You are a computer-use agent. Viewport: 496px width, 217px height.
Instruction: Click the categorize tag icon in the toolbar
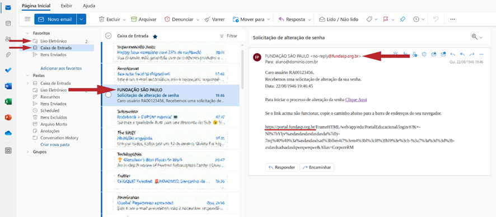[369, 19]
